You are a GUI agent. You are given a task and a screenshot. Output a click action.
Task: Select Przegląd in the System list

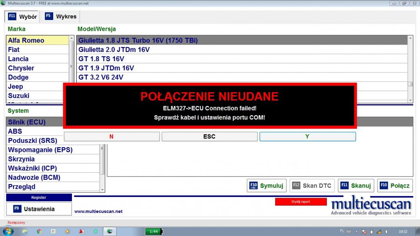(53, 187)
